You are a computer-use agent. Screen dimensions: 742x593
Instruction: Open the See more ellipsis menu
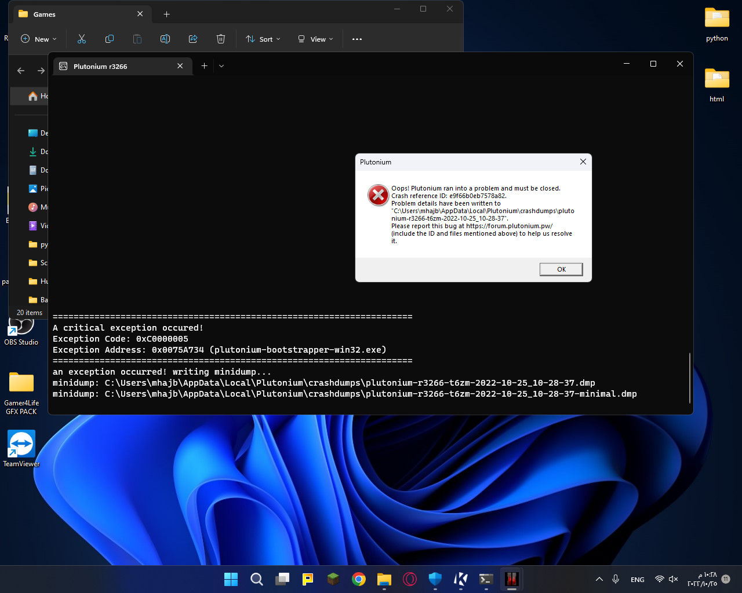pos(357,39)
